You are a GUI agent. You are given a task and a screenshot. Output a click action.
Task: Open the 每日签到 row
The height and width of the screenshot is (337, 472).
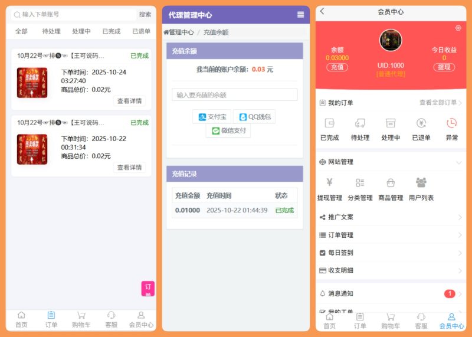391,253
